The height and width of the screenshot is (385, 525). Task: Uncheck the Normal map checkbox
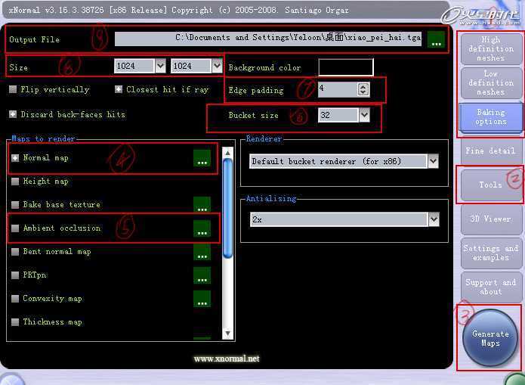(x=15, y=157)
